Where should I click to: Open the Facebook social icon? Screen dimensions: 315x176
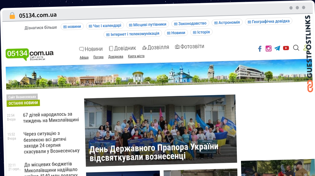tap(260, 49)
